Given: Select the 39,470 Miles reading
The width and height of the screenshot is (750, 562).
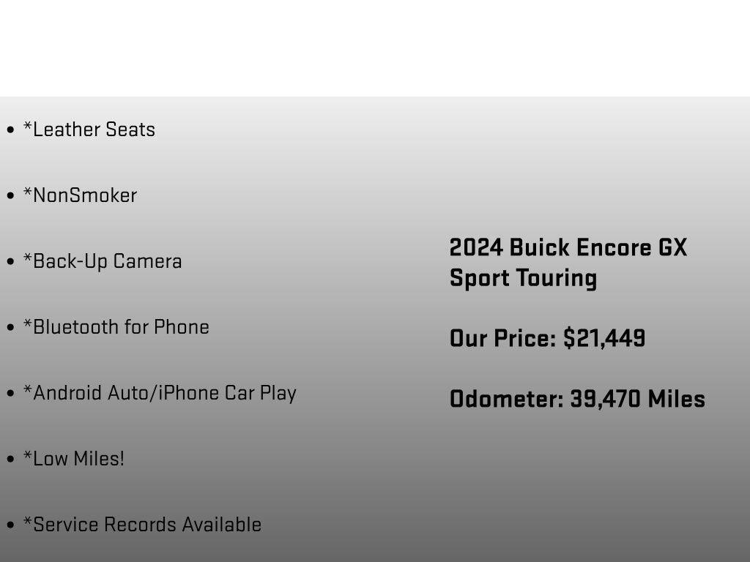Looking at the screenshot, I should (637, 399).
